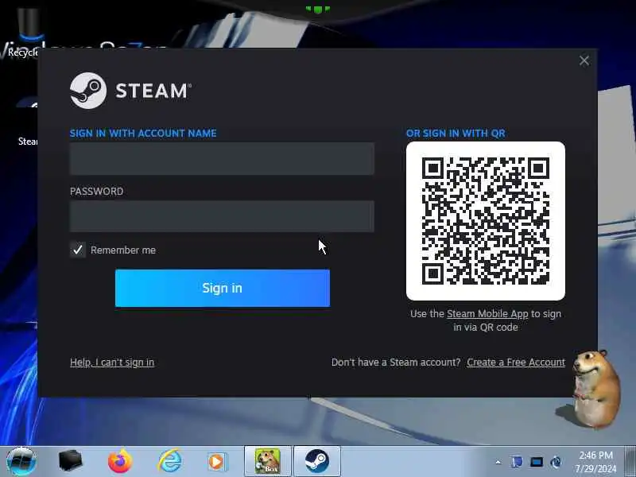The image size is (636, 477).
Task: Open the black box taskbar icon
Action: click(70, 461)
